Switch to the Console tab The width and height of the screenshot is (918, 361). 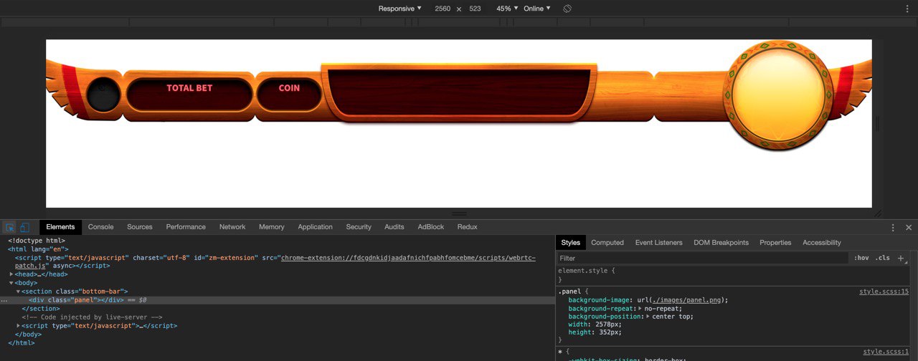pyautogui.click(x=100, y=227)
